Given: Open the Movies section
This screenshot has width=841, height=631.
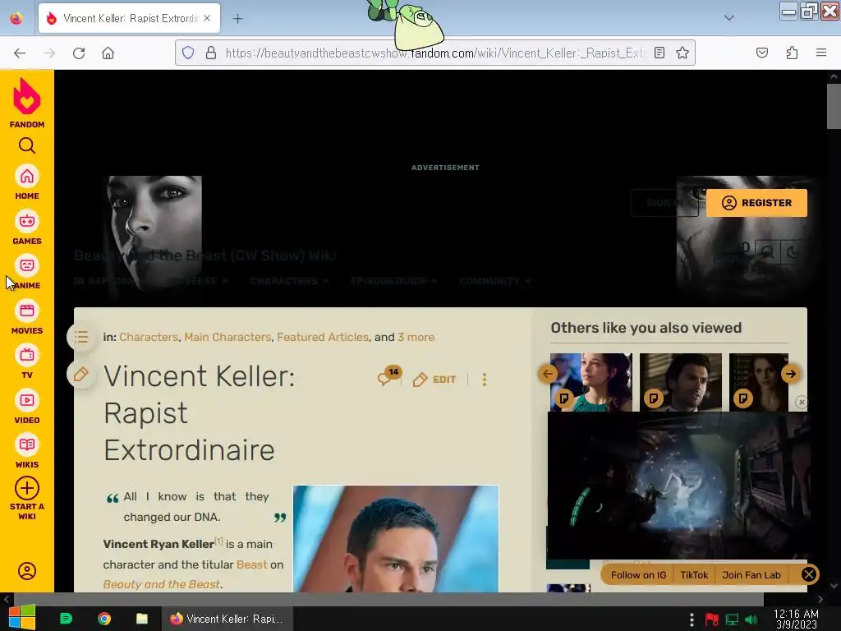Looking at the screenshot, I should [27, 318].
